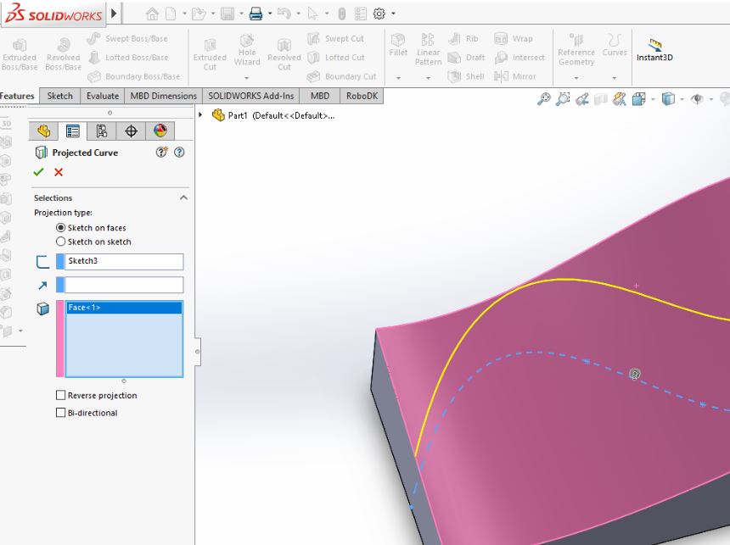
Task: Expand the Part1 tree node arrow
Action: click(201, 115)
